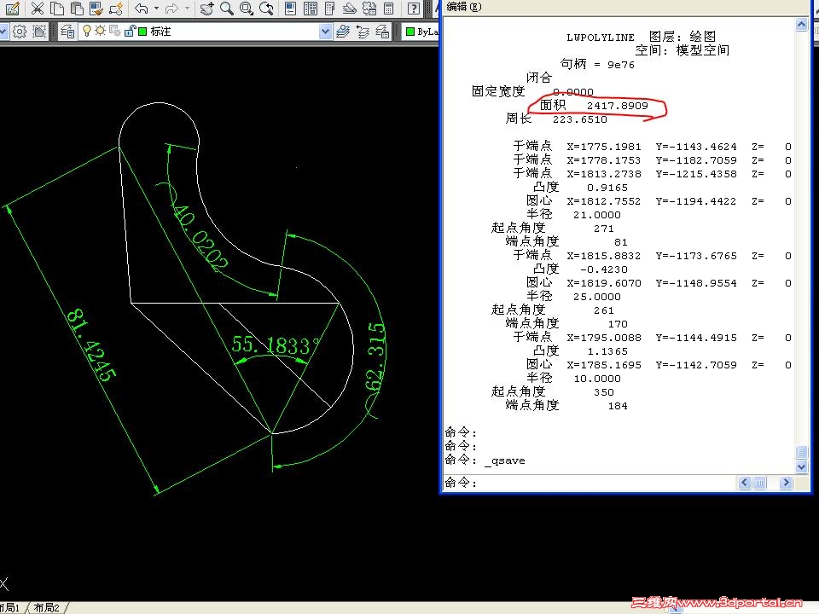Click Make Object's Layer Current icon
Viewport: 819px width, 614px height.
[x=343, y=32]
